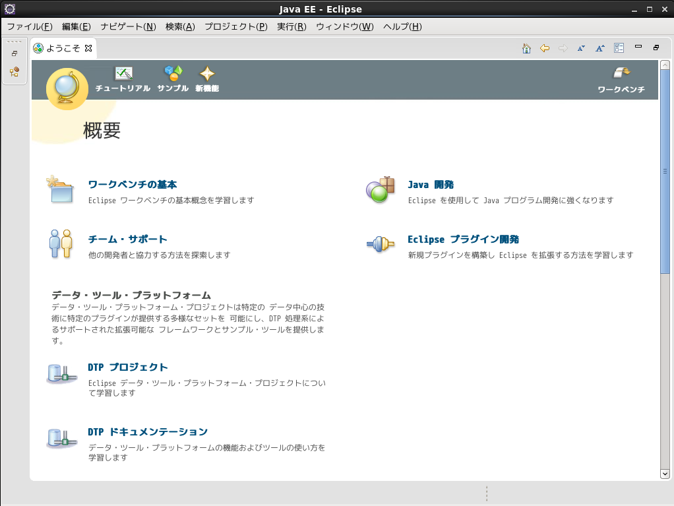Click the scrollbar down arrow
674x506 pixels.
pyautogui.click(x=665, y=474)
